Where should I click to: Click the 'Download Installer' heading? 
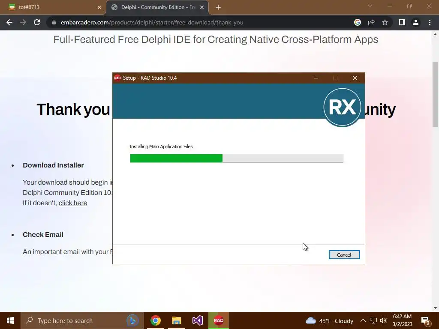(x=53, y=165)
